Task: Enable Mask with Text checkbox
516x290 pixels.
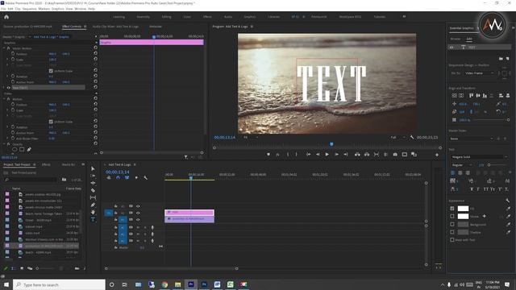Action: pyautogui.click(x=452, y=240)
